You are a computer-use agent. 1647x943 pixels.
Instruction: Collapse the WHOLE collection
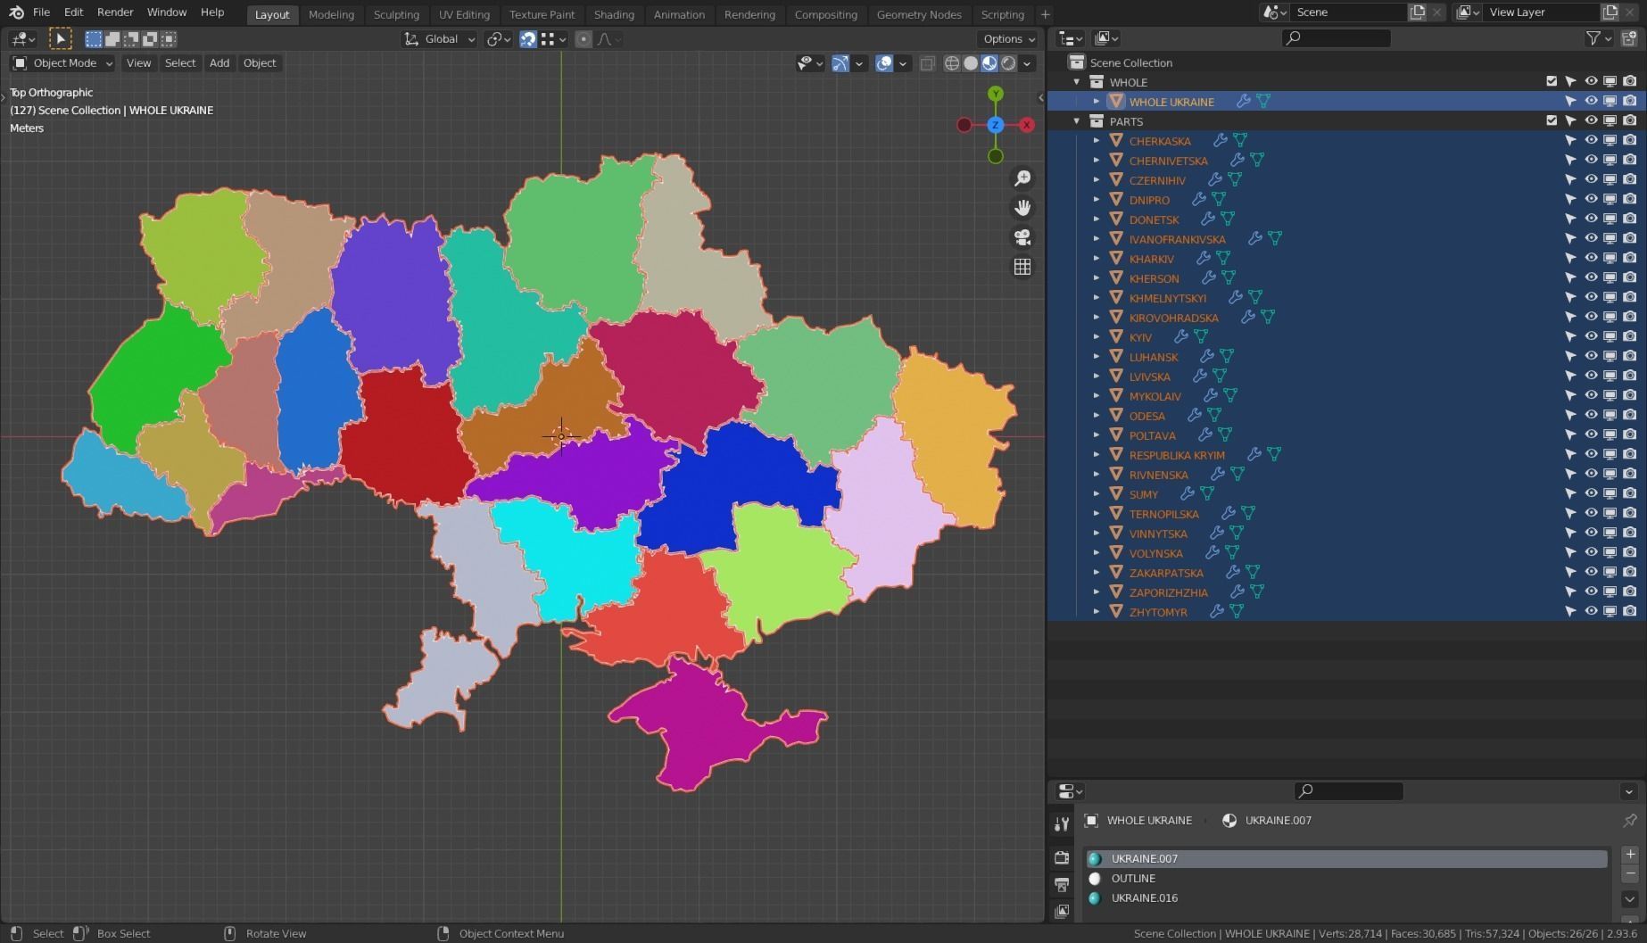(x=1077, y=82)
